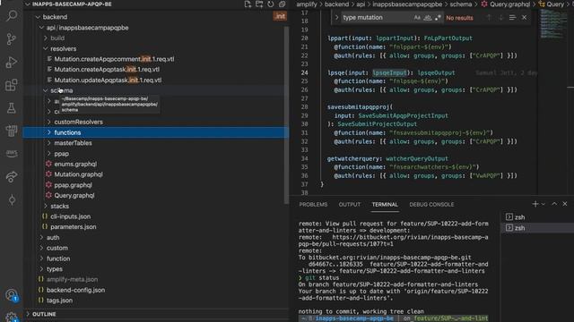This screenshot has height=322, width=574.
Task: Expand the customResolvers folder
Action: tap(156, 122)
